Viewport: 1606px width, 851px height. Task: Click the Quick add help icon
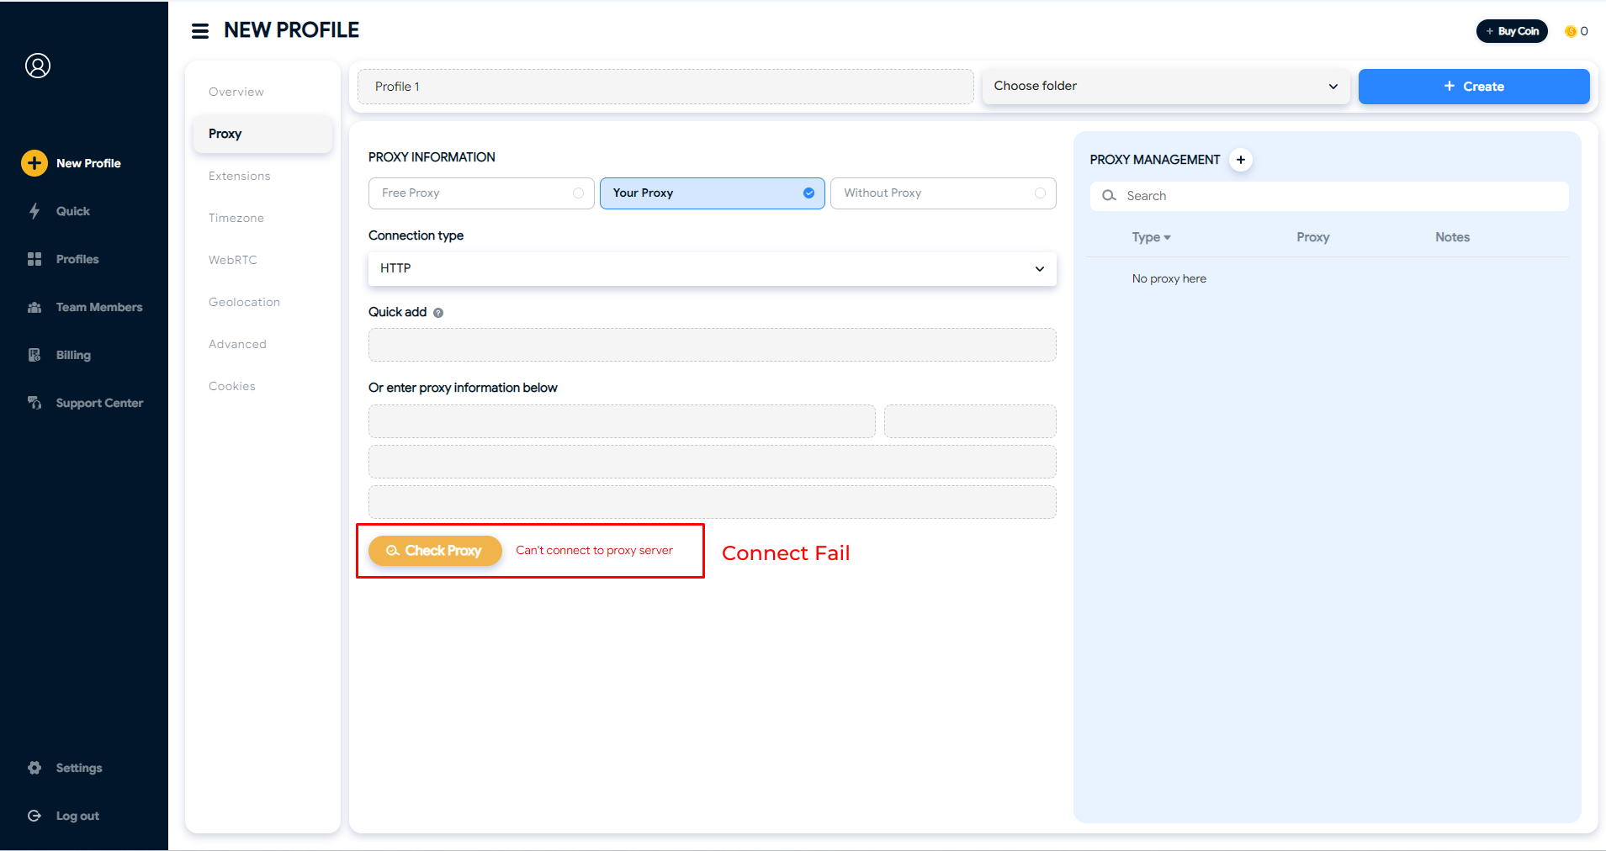point(438,313)
